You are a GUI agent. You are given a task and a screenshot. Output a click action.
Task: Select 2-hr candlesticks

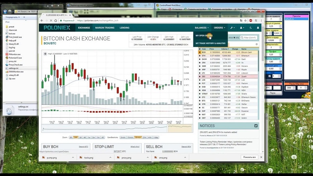144,138
